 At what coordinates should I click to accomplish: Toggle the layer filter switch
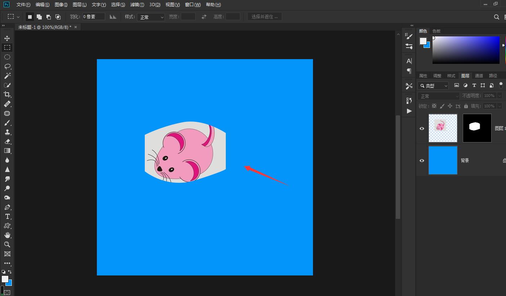click(501, 85)
